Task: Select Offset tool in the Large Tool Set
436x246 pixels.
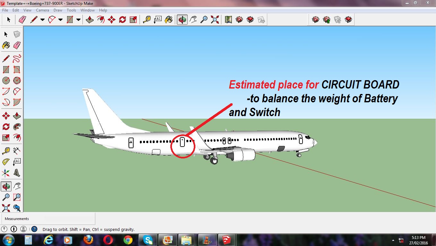Action: (17, 138)
